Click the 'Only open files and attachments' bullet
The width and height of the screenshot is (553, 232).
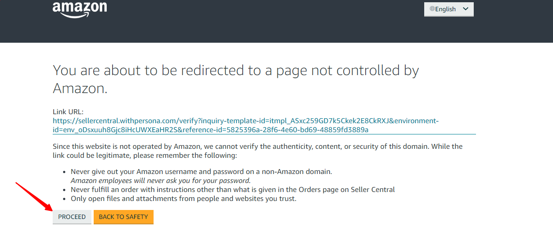183,199
